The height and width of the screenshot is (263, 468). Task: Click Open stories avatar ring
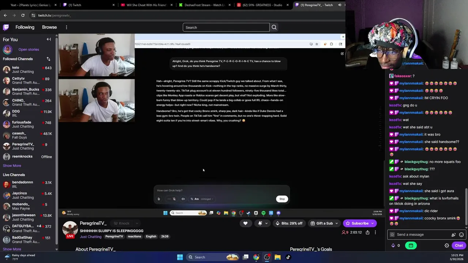click(x=7, y=49)
